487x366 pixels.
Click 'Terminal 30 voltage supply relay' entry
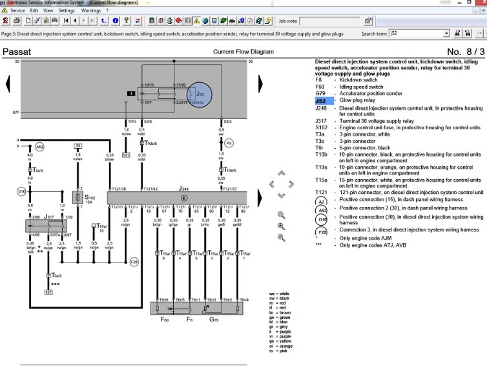377,121
